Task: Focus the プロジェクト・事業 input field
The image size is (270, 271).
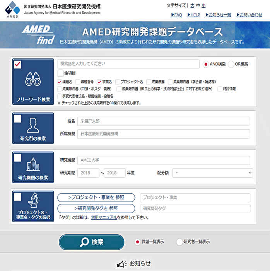Action: coord(195,198)
